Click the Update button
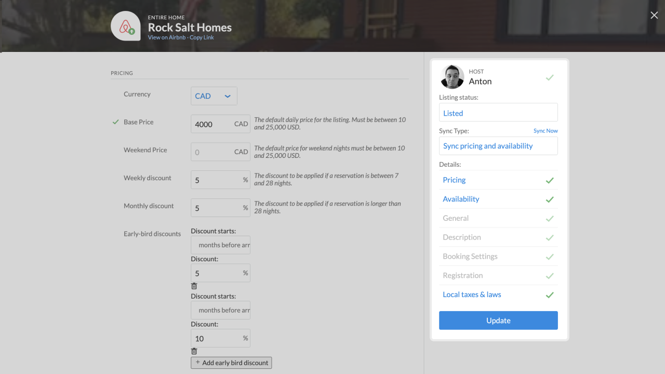 coord(498,320)
